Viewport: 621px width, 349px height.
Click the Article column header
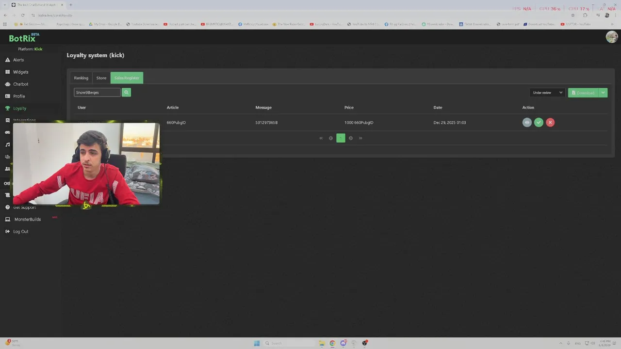[x=173, y=108]
